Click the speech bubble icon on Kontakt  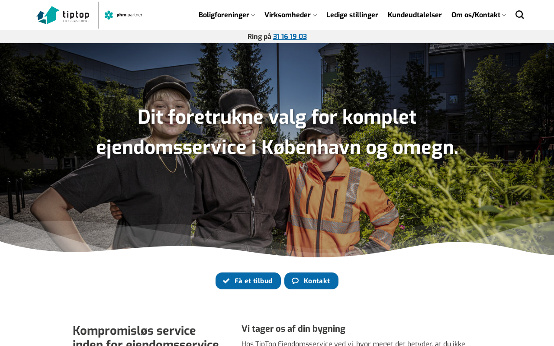(x=295, y=281)
